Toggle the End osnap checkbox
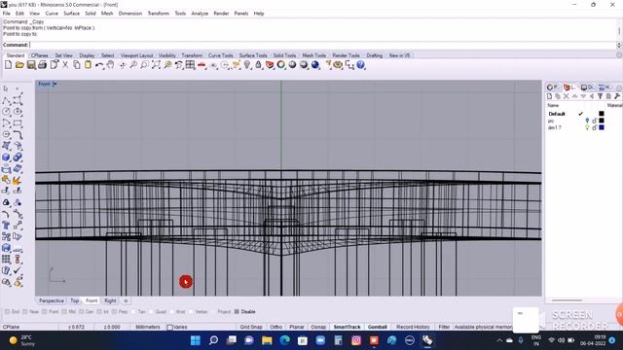Image resolution: width=623 pixels, height=350 pixels. pos(7,312)
